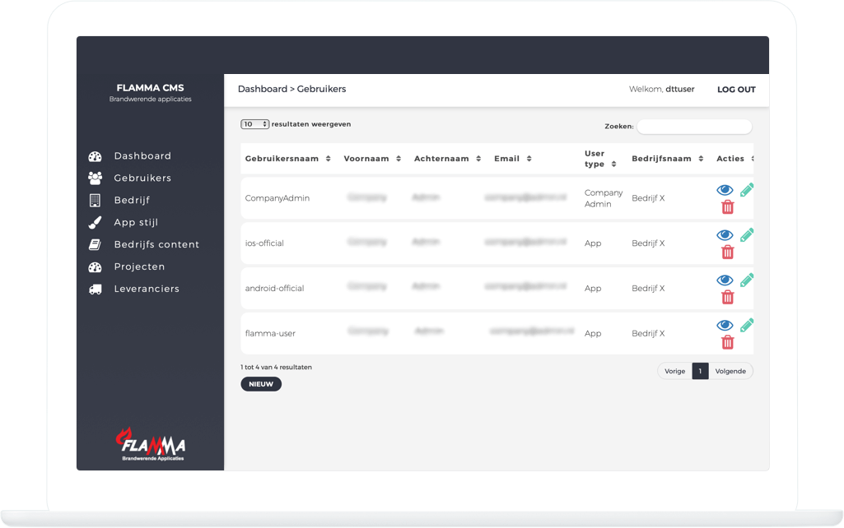Click the NIEUW button
Viewport: 844px width, 528px height.
pos(261,384)
